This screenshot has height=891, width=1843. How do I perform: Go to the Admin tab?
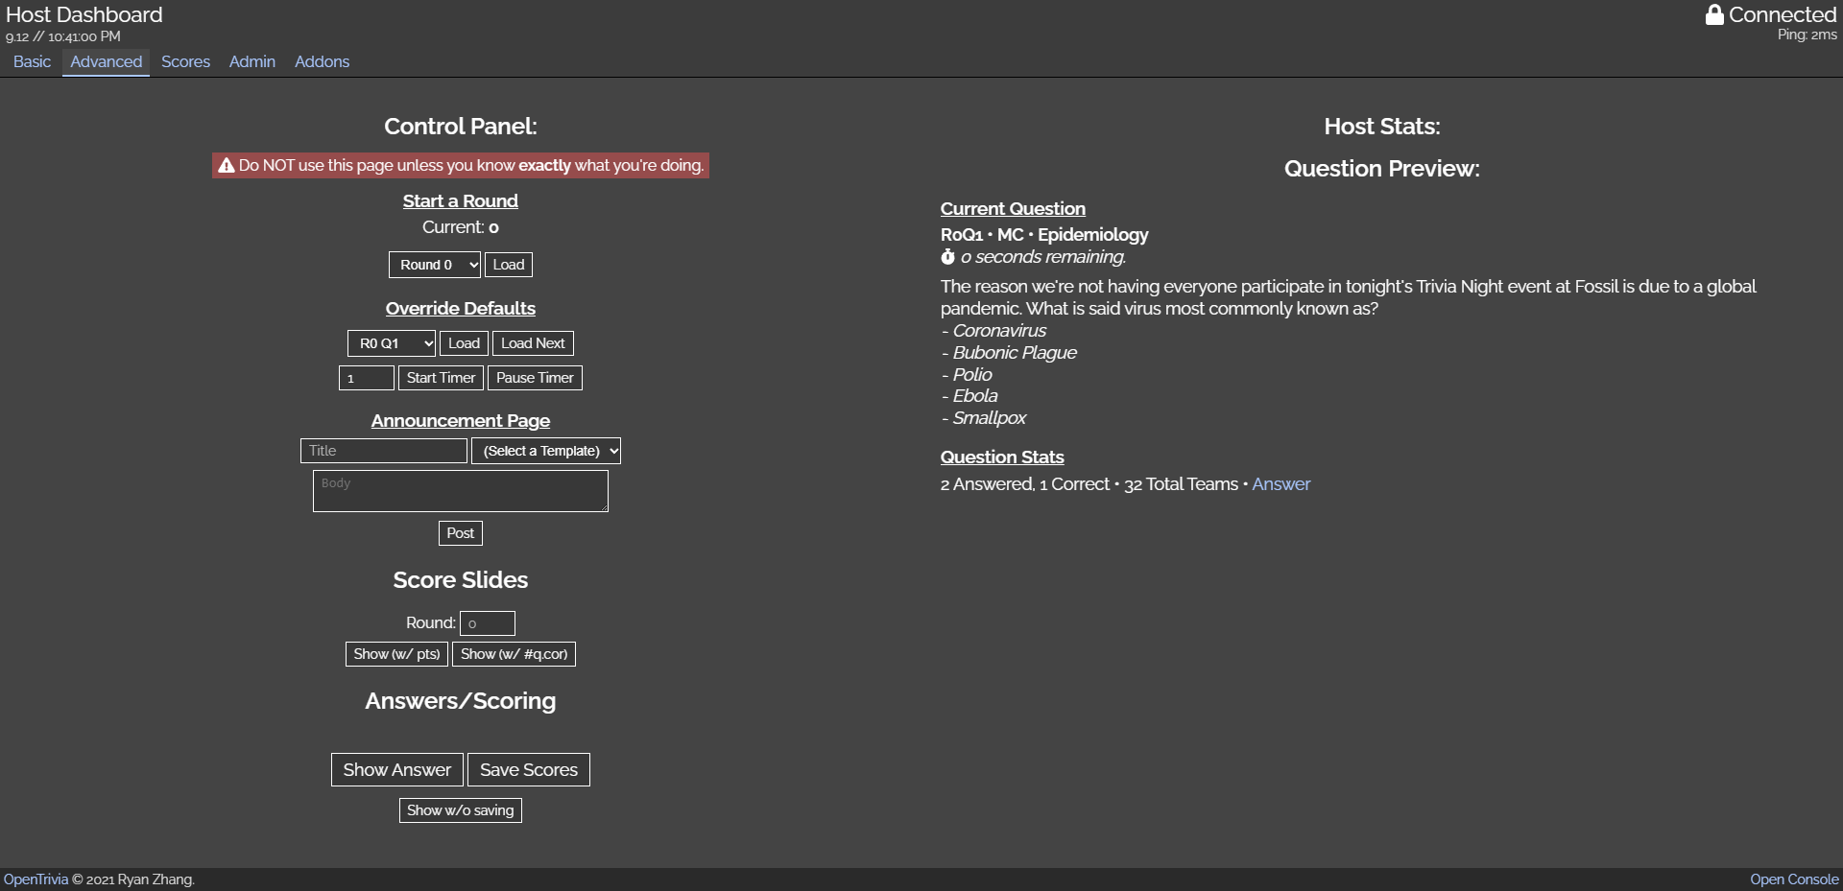[251, 61]
